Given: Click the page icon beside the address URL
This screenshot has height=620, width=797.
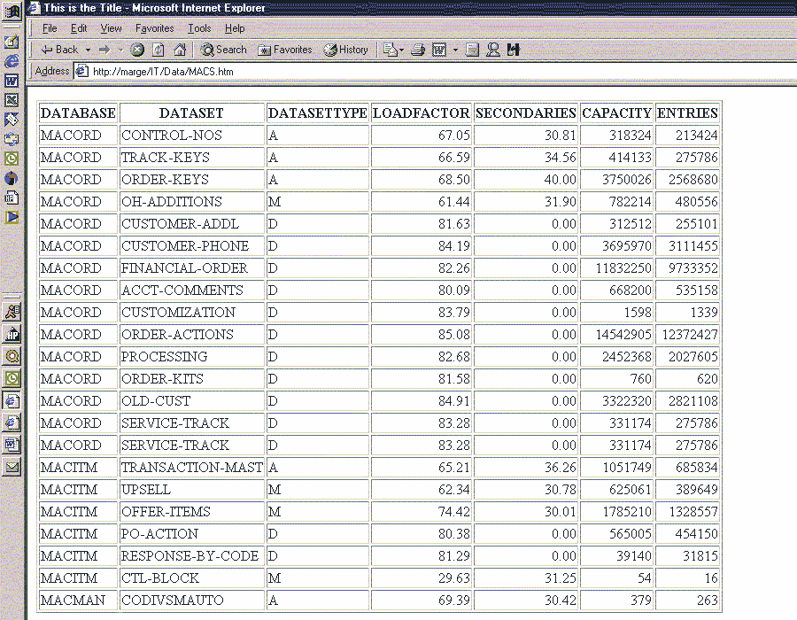Looking at the screenshot, I should pos(81,71).
